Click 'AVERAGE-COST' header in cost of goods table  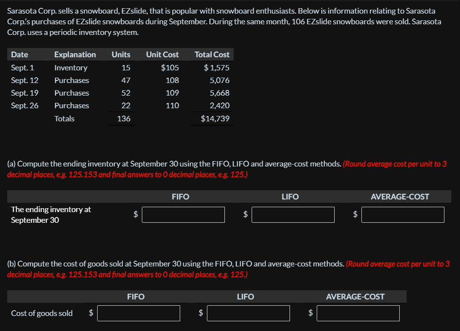point(355,297)
